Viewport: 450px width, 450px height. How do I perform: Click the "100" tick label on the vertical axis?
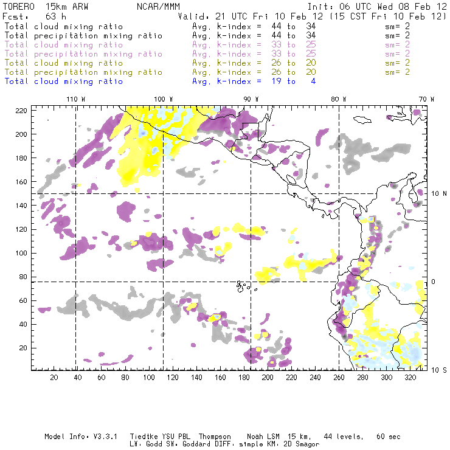(x=21, y=253)
